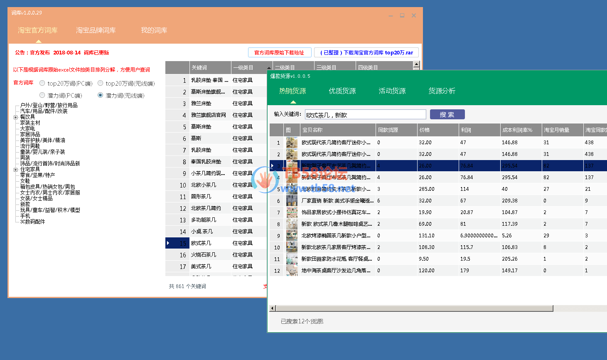Screen dimensions: 607x360
Task: Select 潜力词(PC端) radio option
Action: pyautogui.click(x=42, y=95)
